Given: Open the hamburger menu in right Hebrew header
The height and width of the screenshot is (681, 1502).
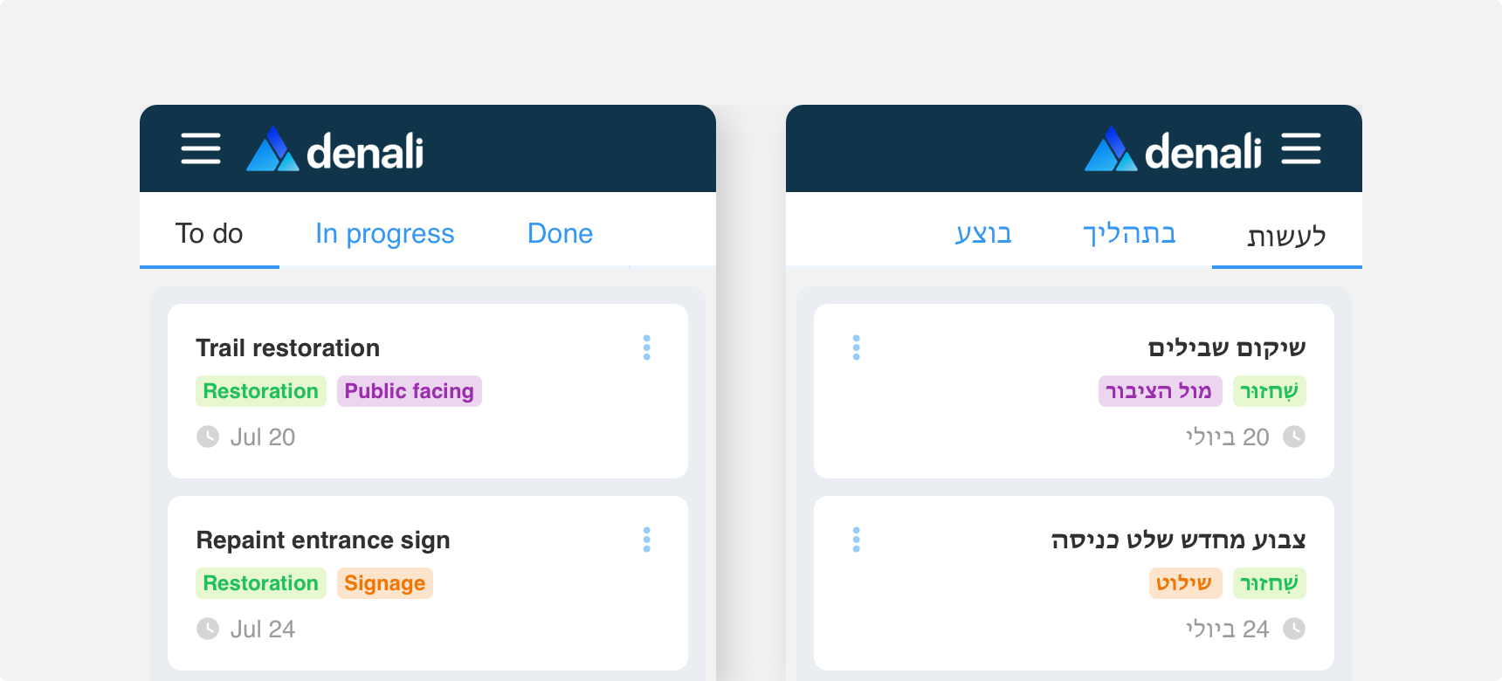Looking at the screenshot, I should click(x=1301, y=148).
